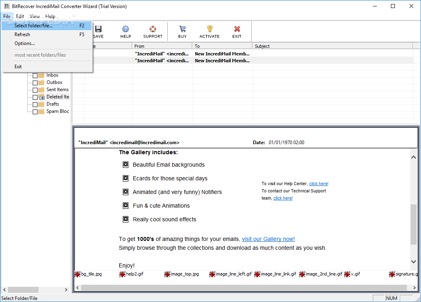Image resolution: width=421 pixels, height=302 pixels.
Task: Select the second IncrediMail message row
Action: pos(243,61)
